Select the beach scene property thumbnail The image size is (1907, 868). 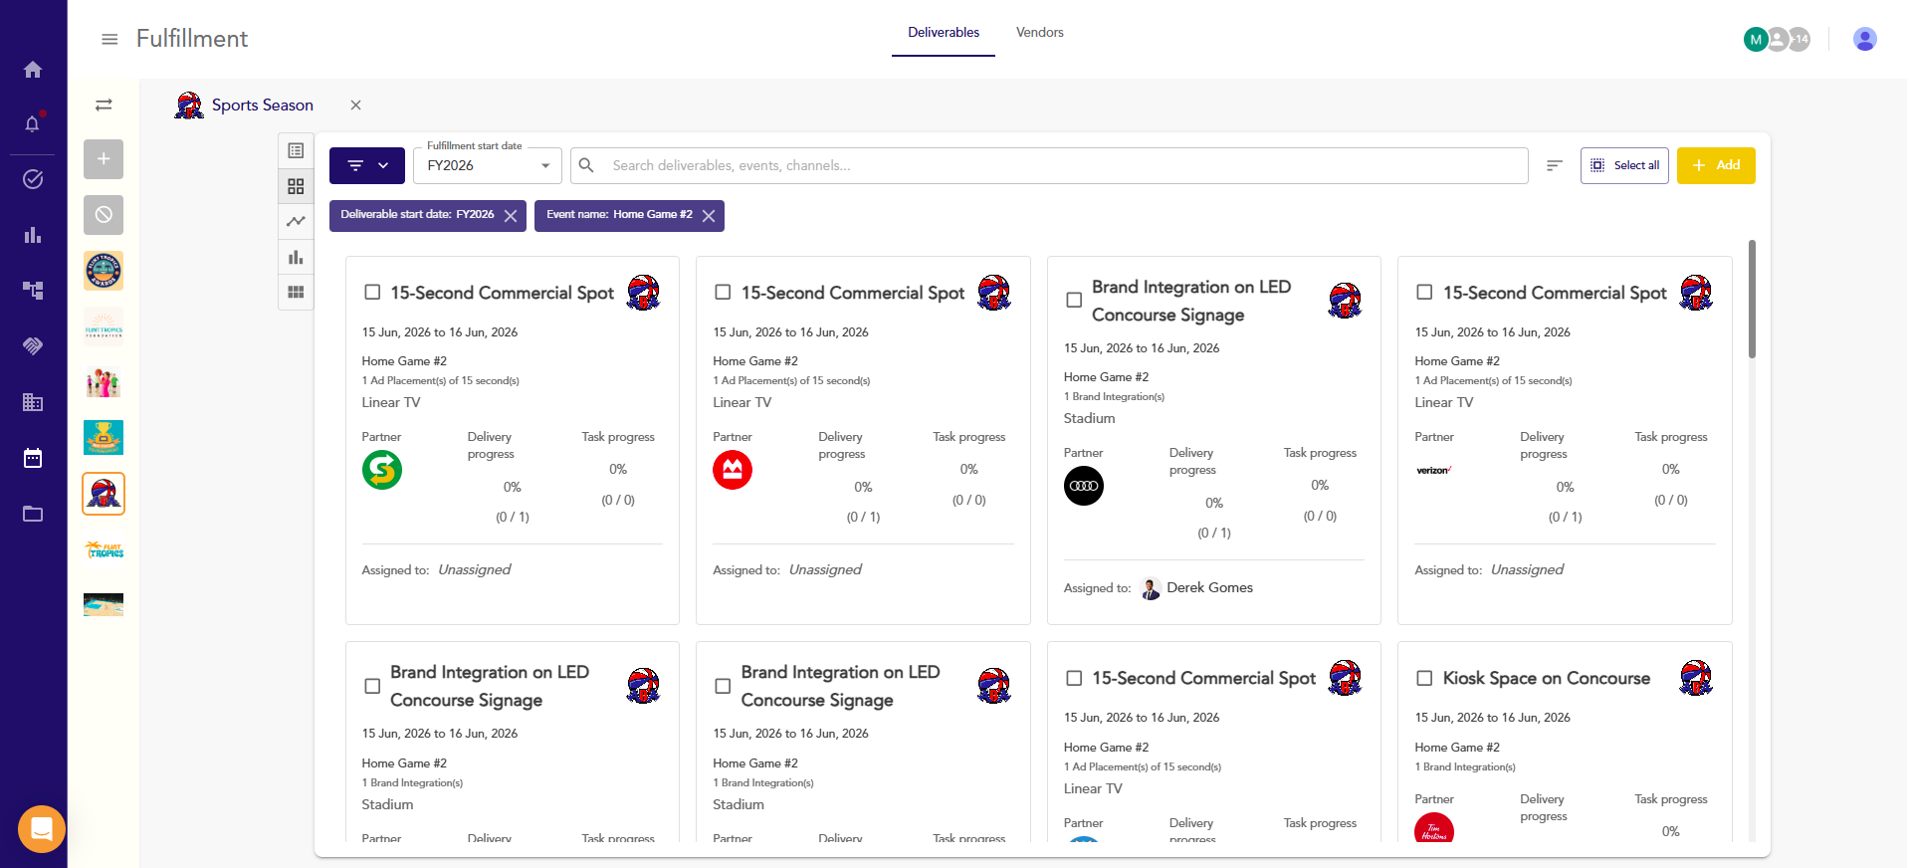pos(104,605)
